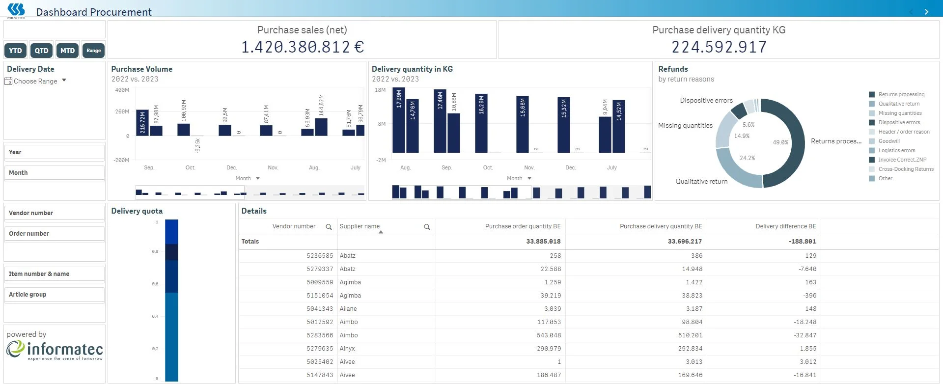The image size is (943, 384).
Task: Search in Supplier name column
Action: 427,227
